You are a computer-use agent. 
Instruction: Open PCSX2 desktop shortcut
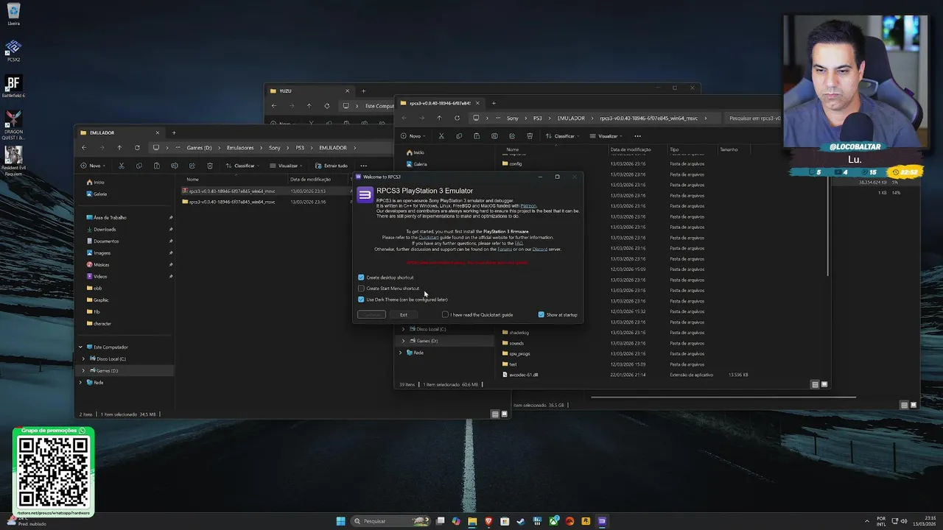point(13,51)
